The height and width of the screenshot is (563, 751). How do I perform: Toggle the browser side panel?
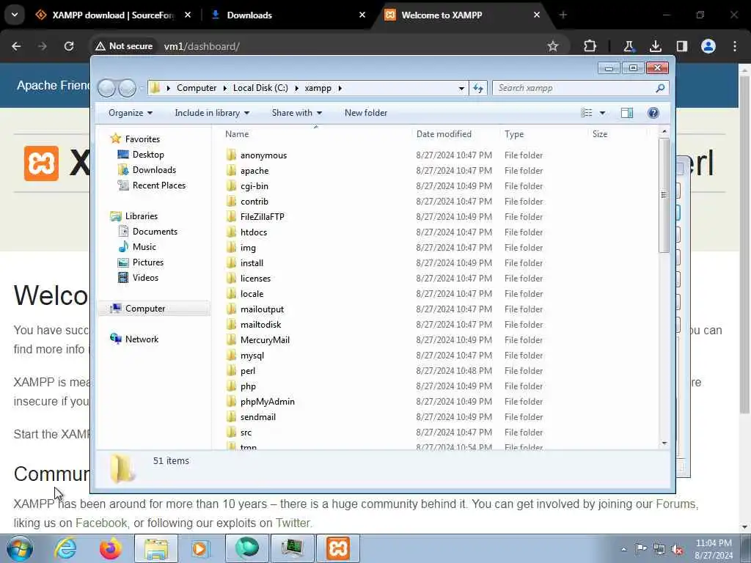click(681, 46)
